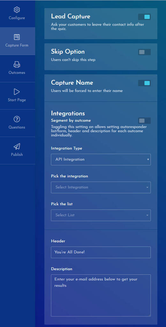The height and width of the screenshot is (327, 166).
Task: Navigate to the Start Page label
Action: 17,100
